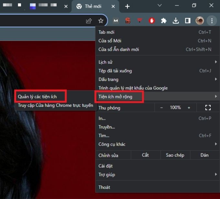
Task: Restore down the Chrome window
Action: click(194, 6)
